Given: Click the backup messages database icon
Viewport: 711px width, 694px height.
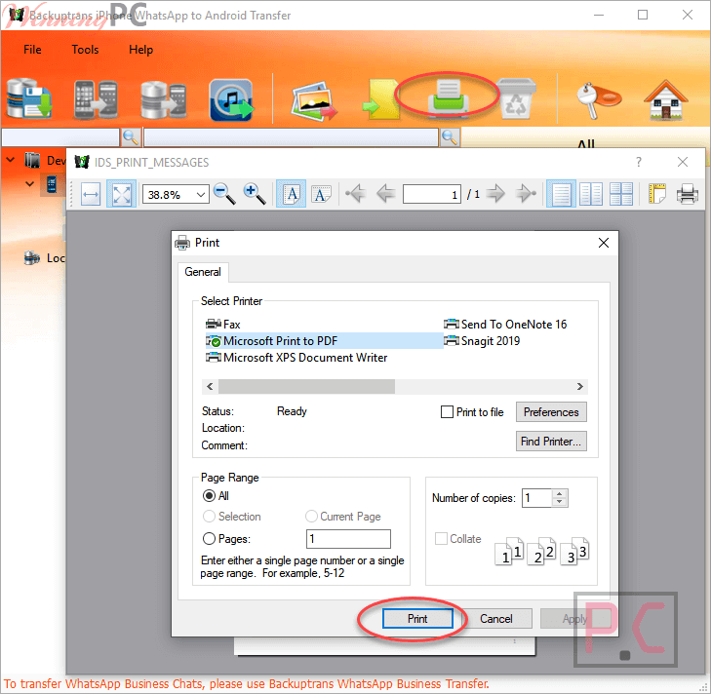Looking at the screenshot, I should pos(29,98).
